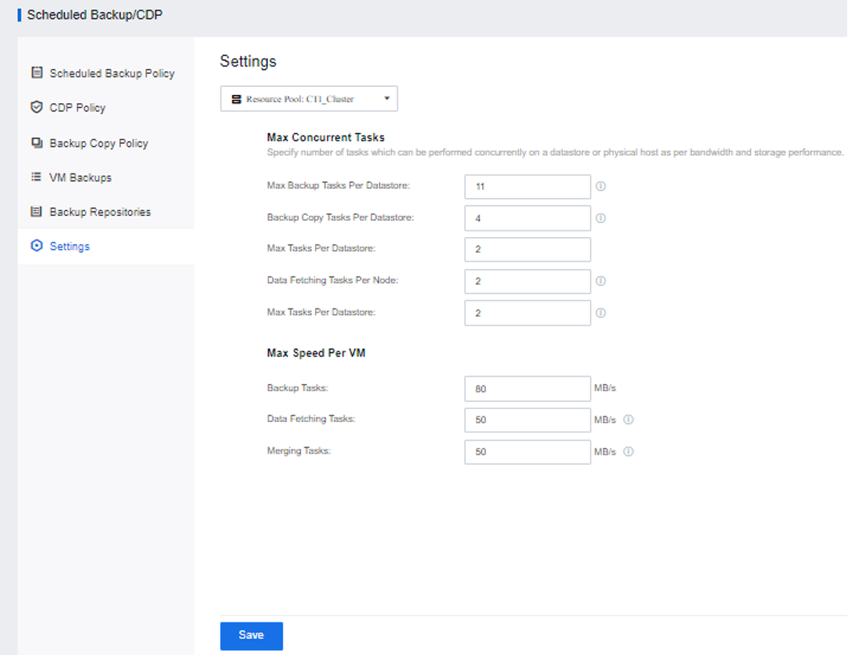This screenshot has height=655, width=848.
Task: Click the concurrent tasks description text
Action: click(x=555, y=153)
